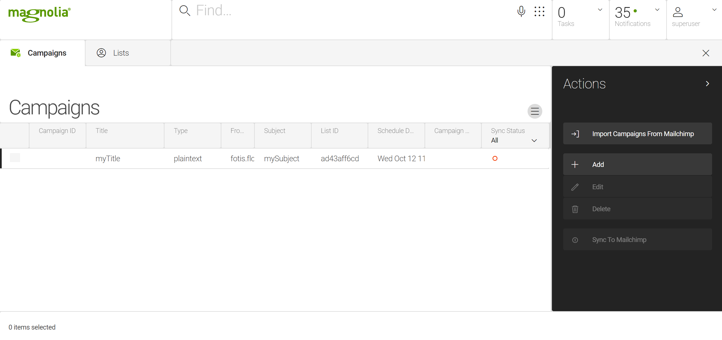This screenshot has width=722, height=340.
Task: Click the Import Campaigns From Mailchimp button
Action: click(x=638, y=134)
